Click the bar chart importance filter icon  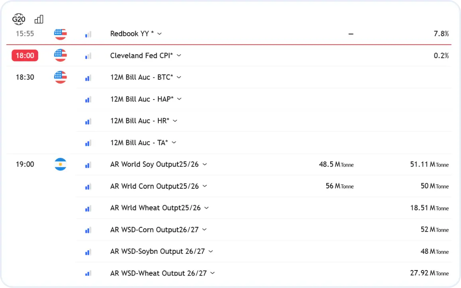pos(39,20)
